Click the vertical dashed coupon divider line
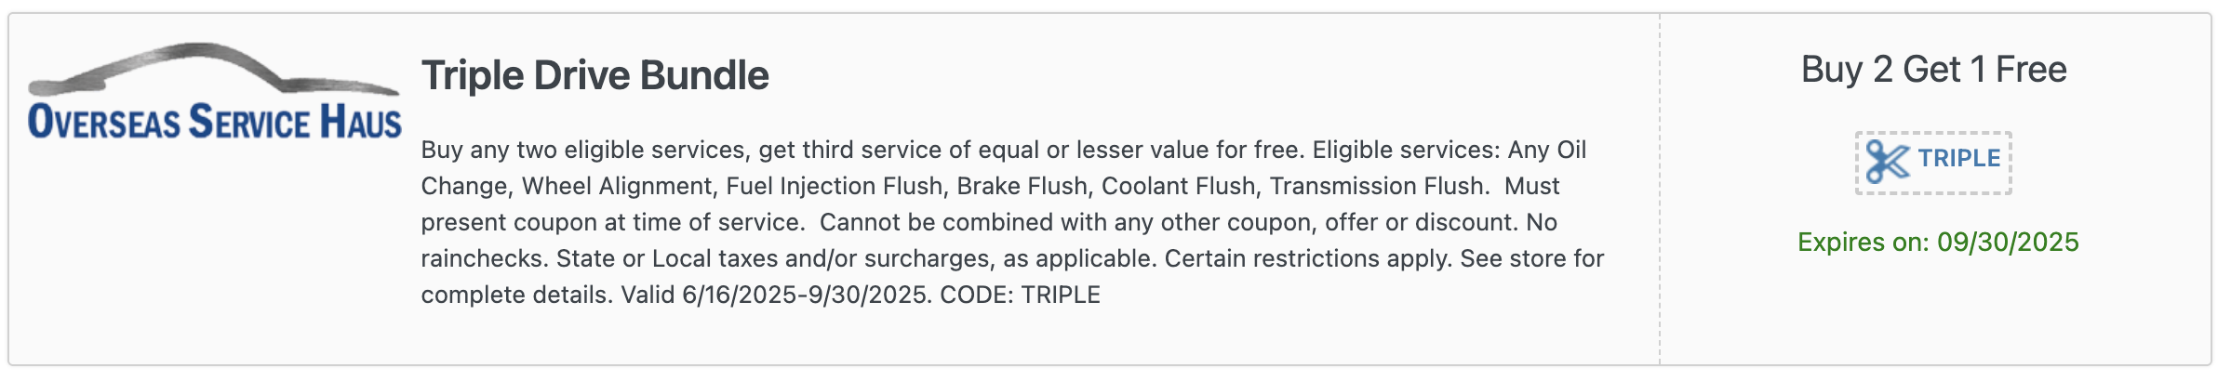The height and width of the screenshot is (381, 2231). [1660, 190]
